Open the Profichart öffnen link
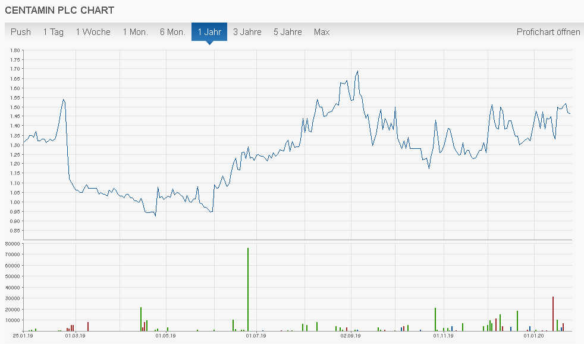This screenshot has height=344, width=584. coord(548,32)
